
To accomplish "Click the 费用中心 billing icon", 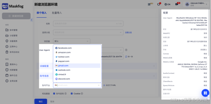I will [x=7, y=64].
